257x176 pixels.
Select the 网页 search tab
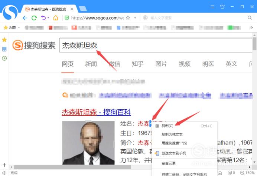[x=68, y=64]
